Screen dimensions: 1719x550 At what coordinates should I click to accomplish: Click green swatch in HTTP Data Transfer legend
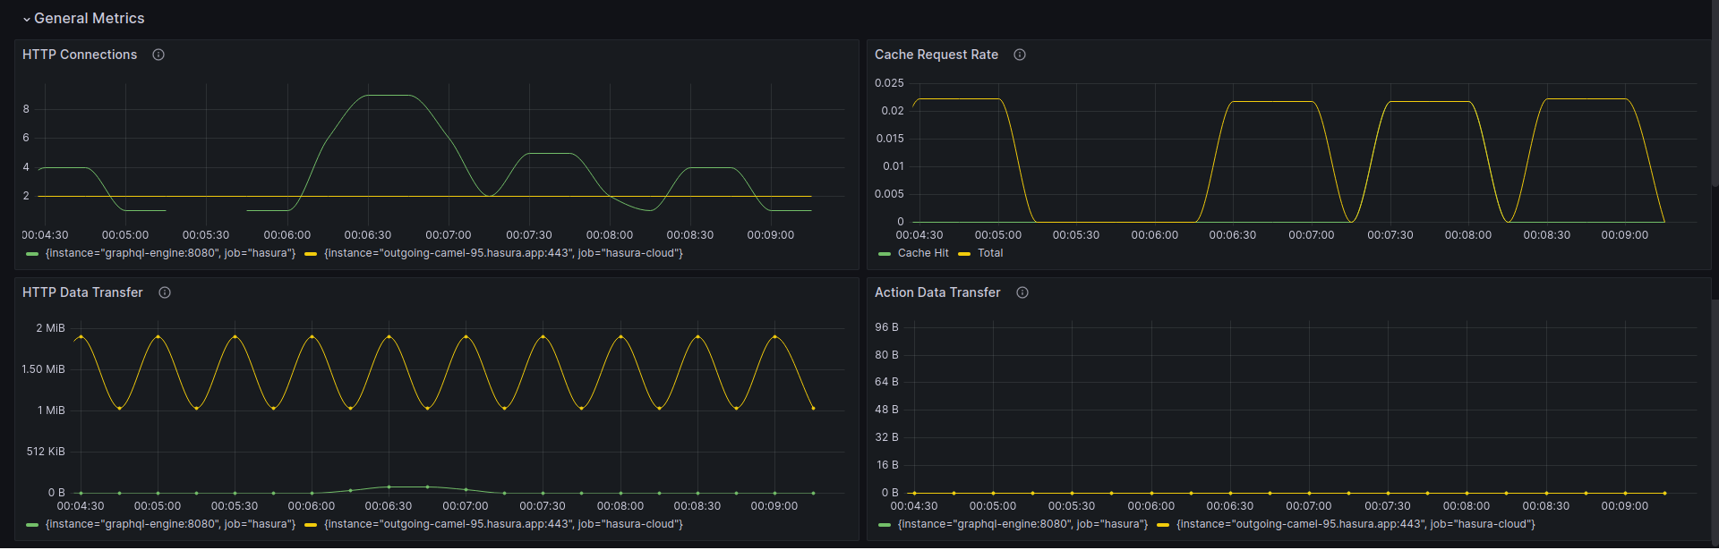tap(32, 525)
